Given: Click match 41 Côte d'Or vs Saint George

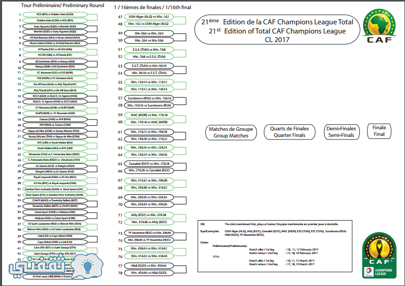Looking at the screenshot, I should click(55, 247).
